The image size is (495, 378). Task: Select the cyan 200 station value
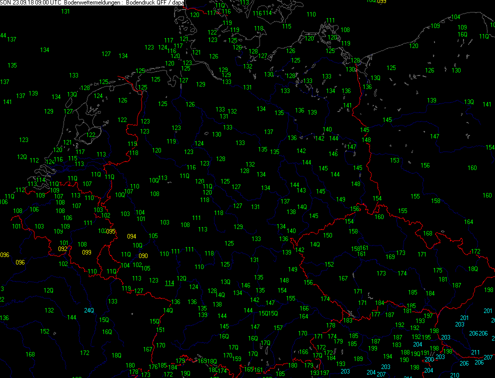coord(429,359)
